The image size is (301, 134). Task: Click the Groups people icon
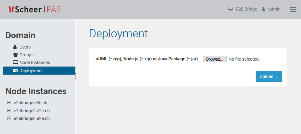(x=15, y=55)
